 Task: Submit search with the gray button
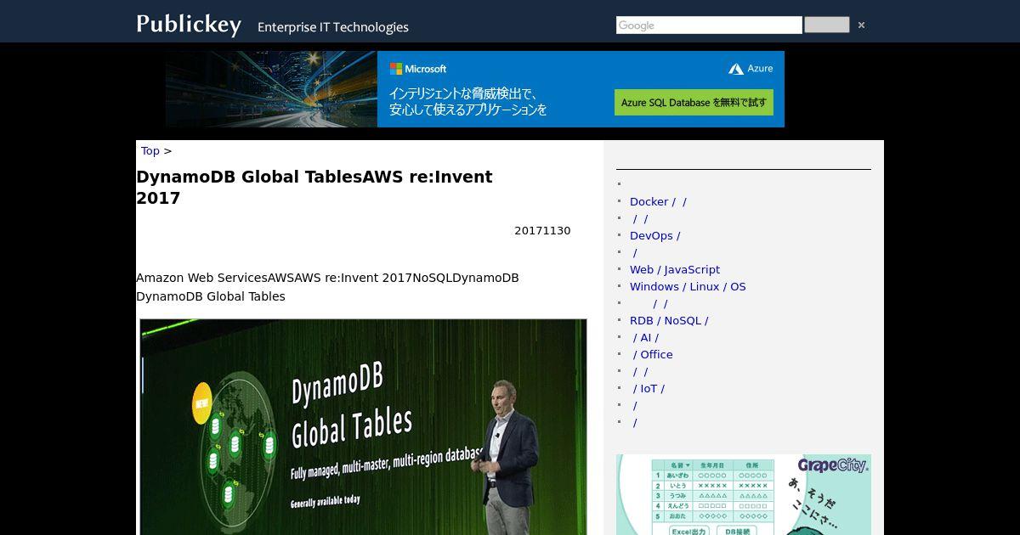click(x=826, y=25)
